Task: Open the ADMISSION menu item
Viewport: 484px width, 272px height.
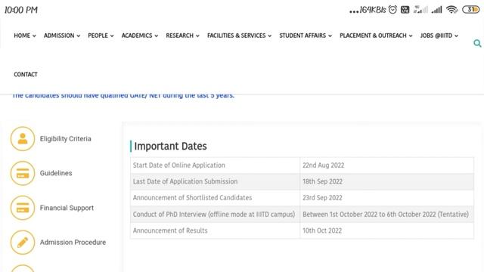Action: pos(59,36)
